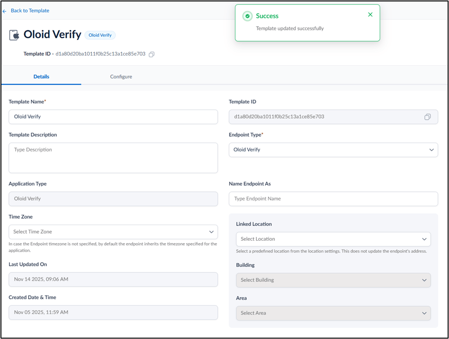
Task: Dismiss the Success notification with X
Action: 370,15
